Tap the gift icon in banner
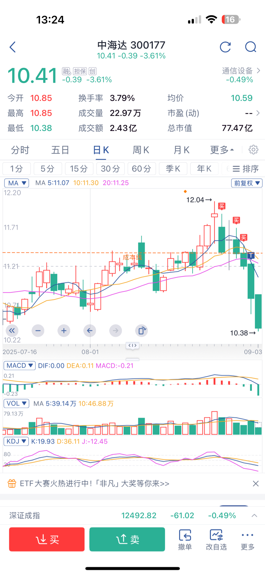Image resolution: width=265 pixels, height=575 pixels. (x=12, y=483)
